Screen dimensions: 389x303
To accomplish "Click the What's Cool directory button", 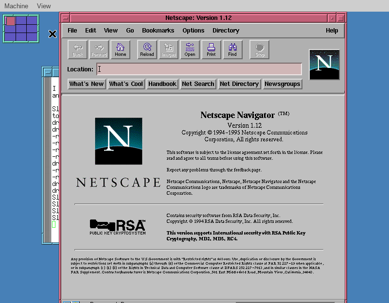I will click(x=126, y=84).
